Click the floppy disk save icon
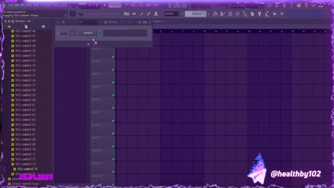The width and height of the screenshot is (334, 188). (x=299, y=5)
